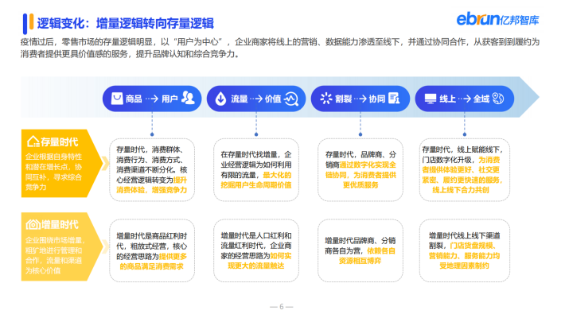The image size is (565, 318).
Task: Click the magnifier chart icon beside 价值
Action: tap(291, 99)
